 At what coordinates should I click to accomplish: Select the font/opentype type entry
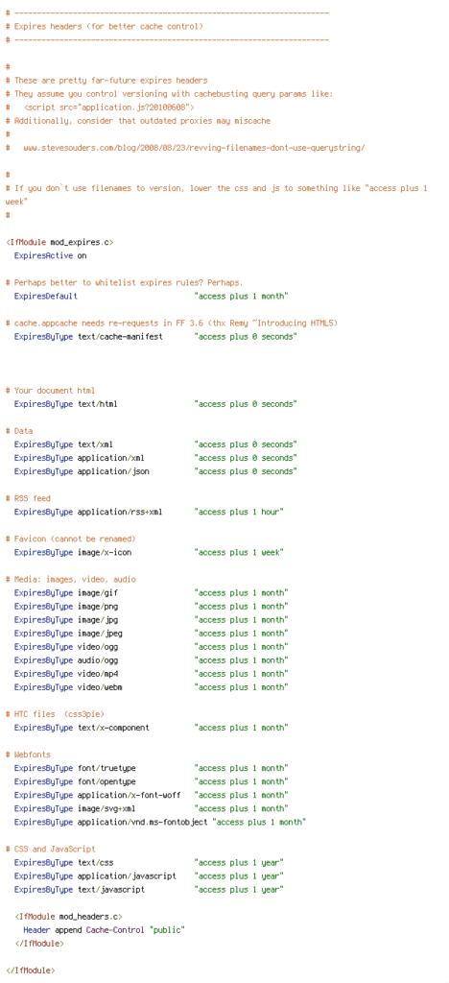coord(106,781)
